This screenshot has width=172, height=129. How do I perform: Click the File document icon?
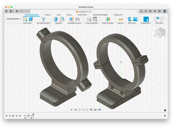[11, 11]
